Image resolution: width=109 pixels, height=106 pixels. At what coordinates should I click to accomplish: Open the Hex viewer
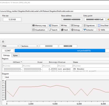(65, 25)
